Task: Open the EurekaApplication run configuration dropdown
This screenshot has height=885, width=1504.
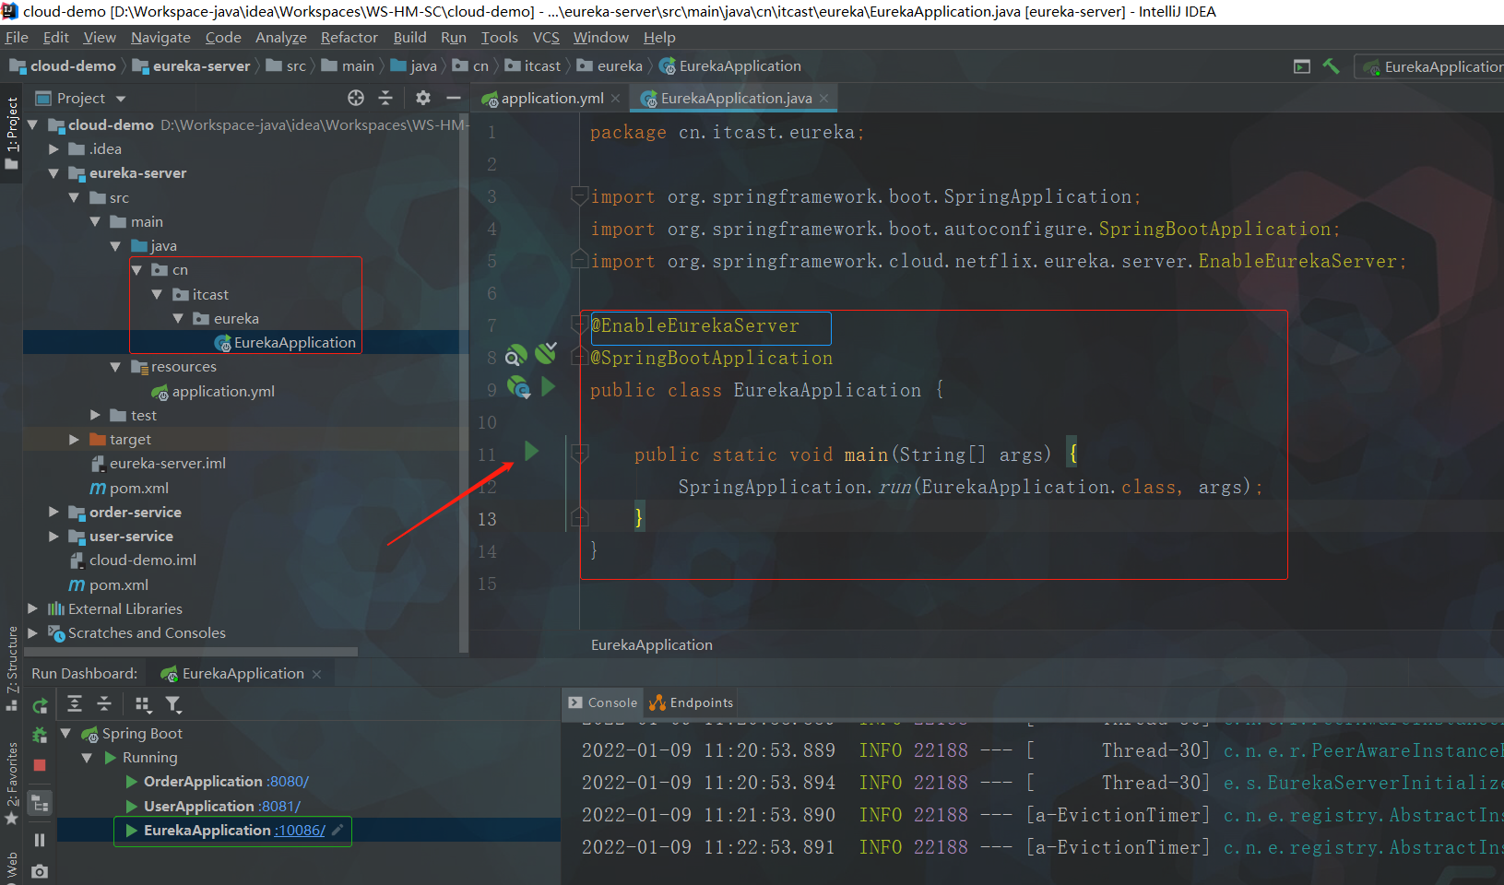Action: click(1431, 66)
